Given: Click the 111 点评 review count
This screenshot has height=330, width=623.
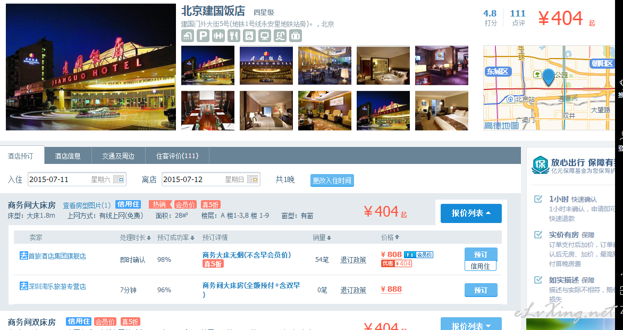Looking at the screenshot, I should coord(518,18).
